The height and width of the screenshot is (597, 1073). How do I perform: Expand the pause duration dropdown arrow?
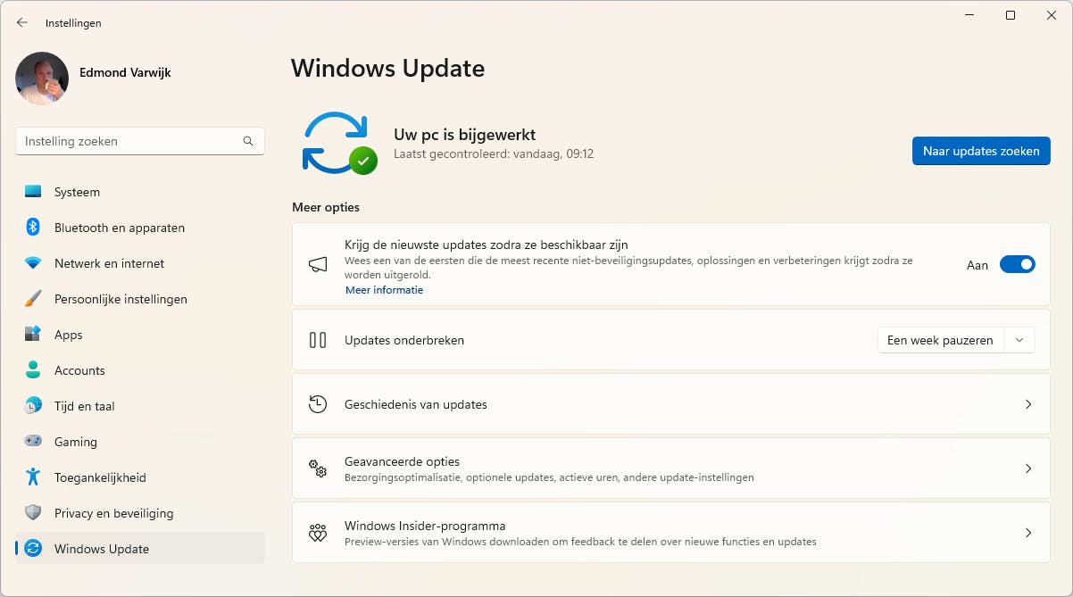tap(1019, 340)
